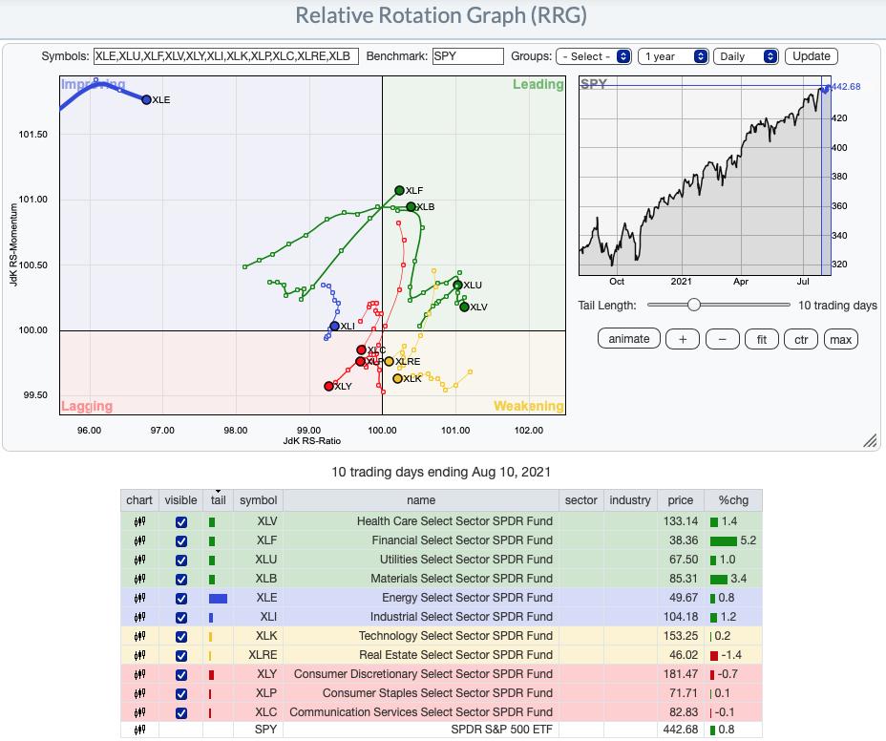
Task: Select the XLY point on the graph
Action: click(328, 386)
